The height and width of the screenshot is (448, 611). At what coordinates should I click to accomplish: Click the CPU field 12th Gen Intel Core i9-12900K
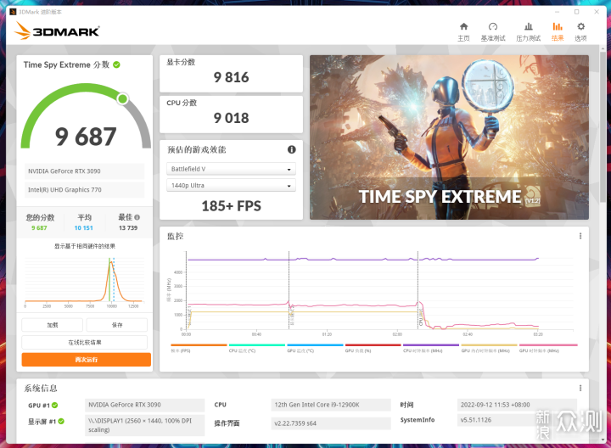(x=331, y=405)
